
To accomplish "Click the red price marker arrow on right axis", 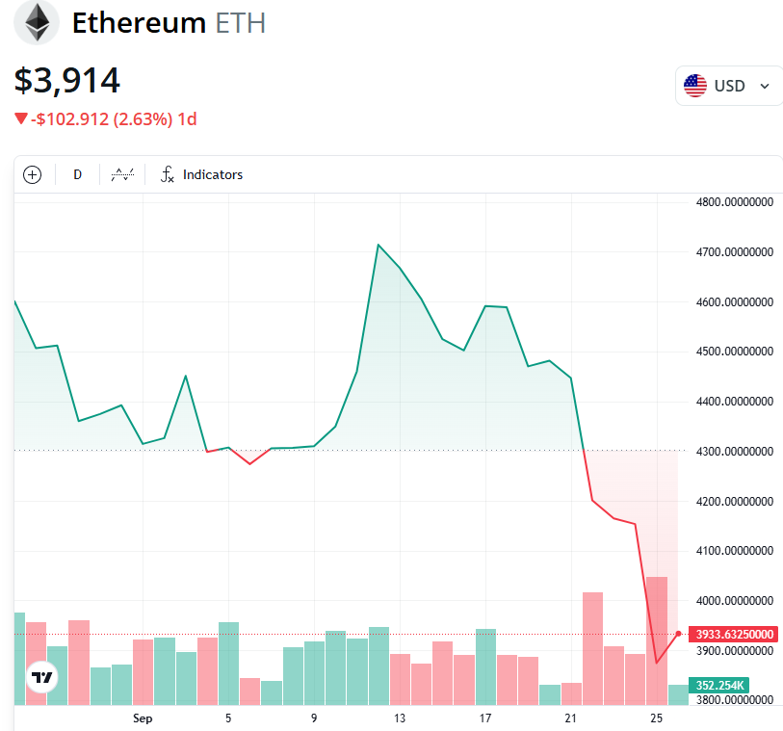I will point(680,634).
